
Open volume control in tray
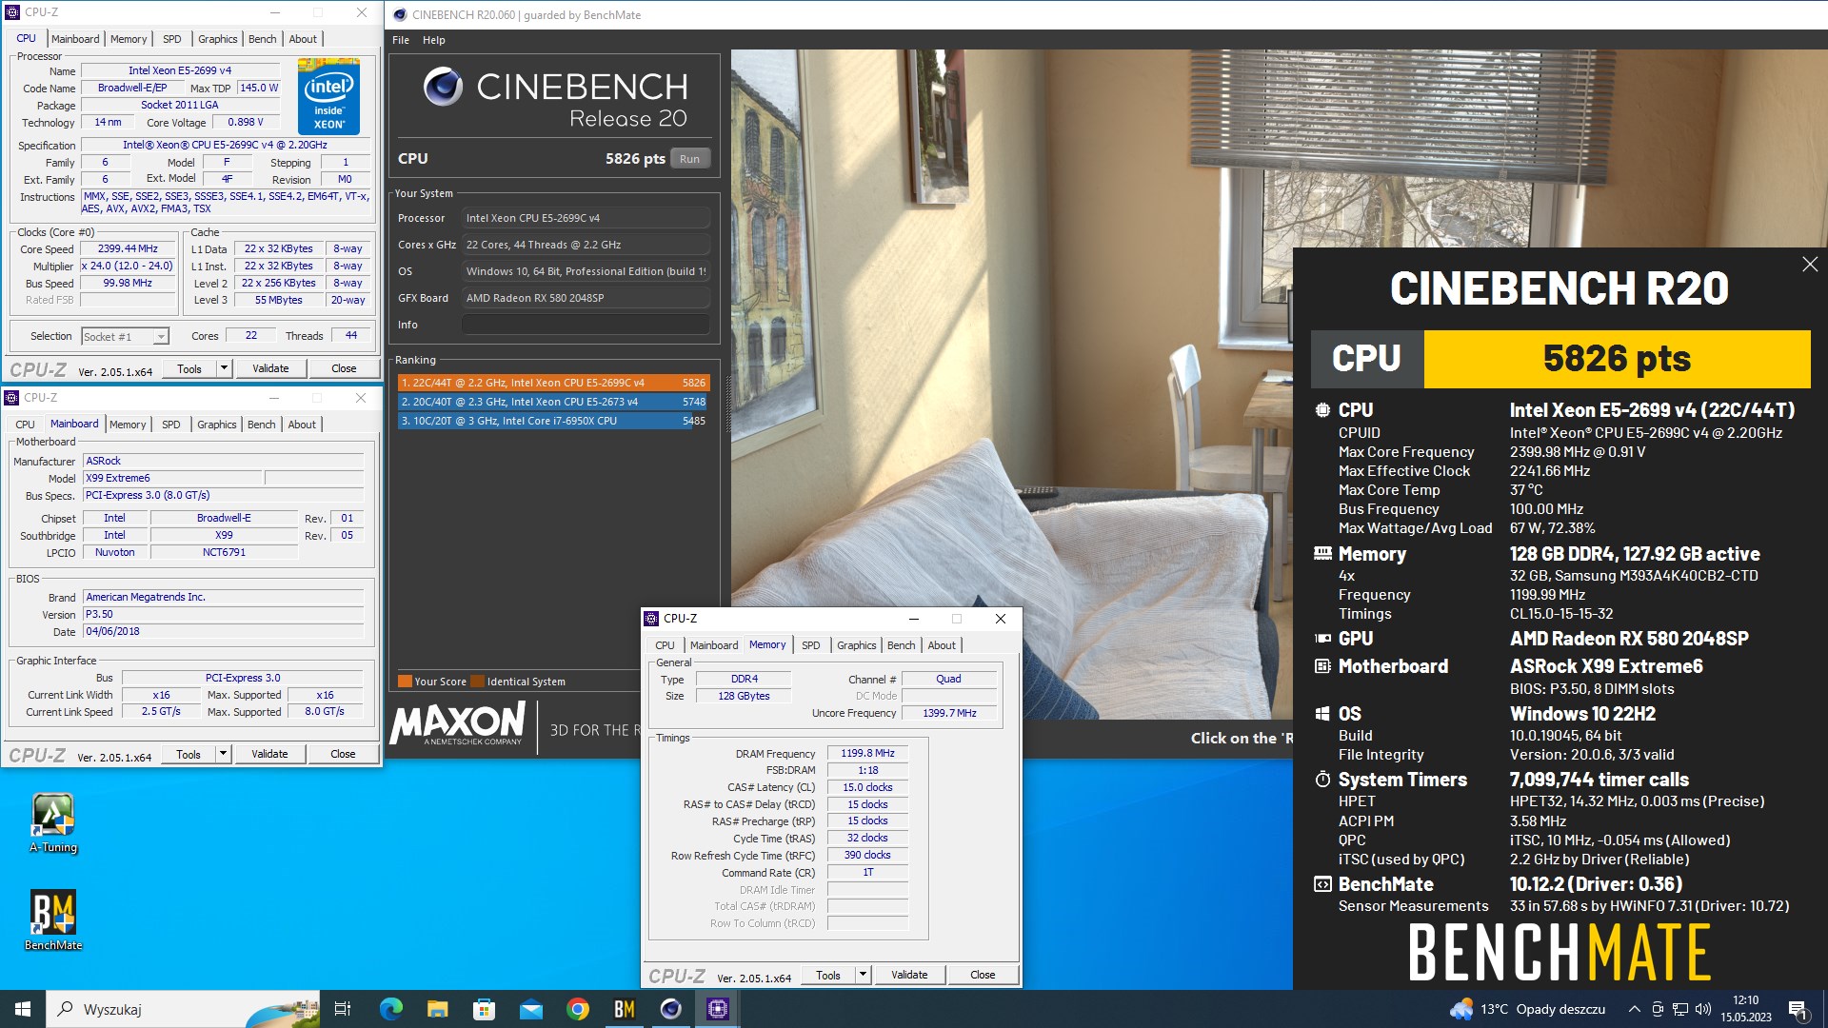(x=1703, y=1009)
